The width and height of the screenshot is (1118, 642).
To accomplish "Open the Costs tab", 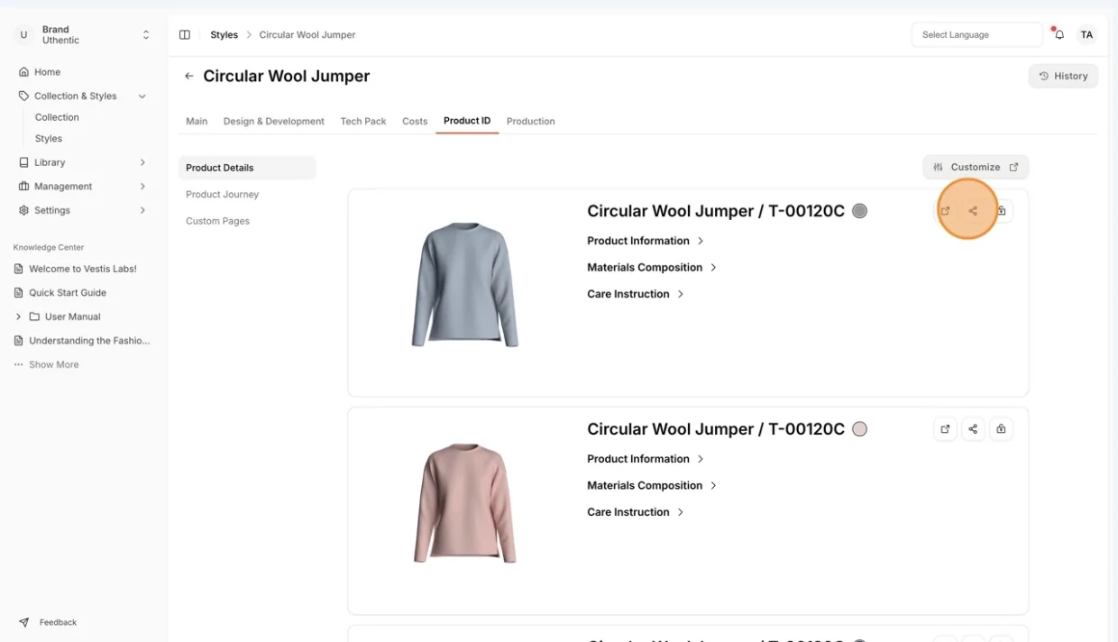I will coord(415,121).
